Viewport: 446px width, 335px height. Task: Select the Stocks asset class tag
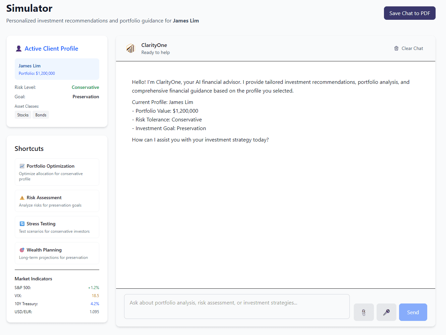[x=23, y=115]
